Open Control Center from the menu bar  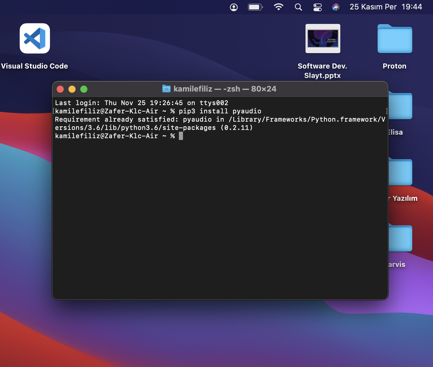coord(317,7)
